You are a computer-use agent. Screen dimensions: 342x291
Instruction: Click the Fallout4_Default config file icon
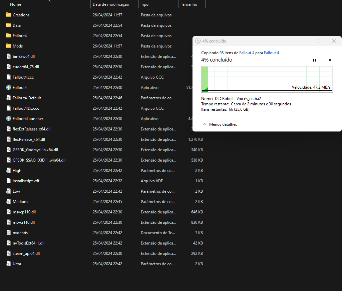coord(8,98)
